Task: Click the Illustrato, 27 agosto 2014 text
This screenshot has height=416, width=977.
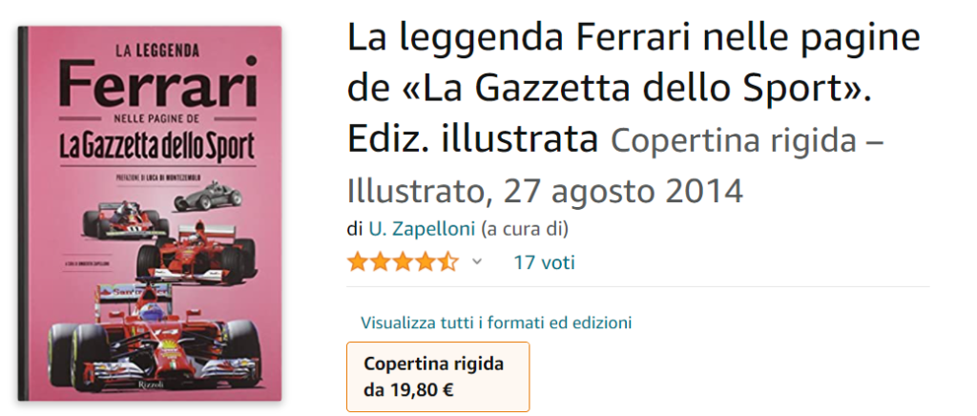Action: click(x=545, y=191)
